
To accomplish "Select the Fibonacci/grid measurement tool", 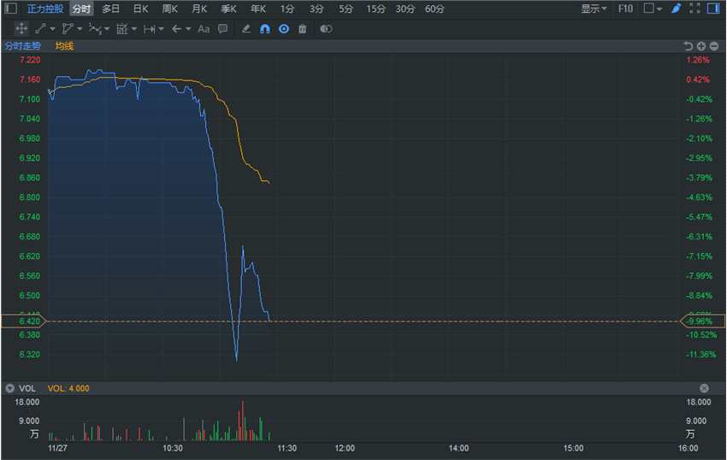I will [x=122, y=29].
